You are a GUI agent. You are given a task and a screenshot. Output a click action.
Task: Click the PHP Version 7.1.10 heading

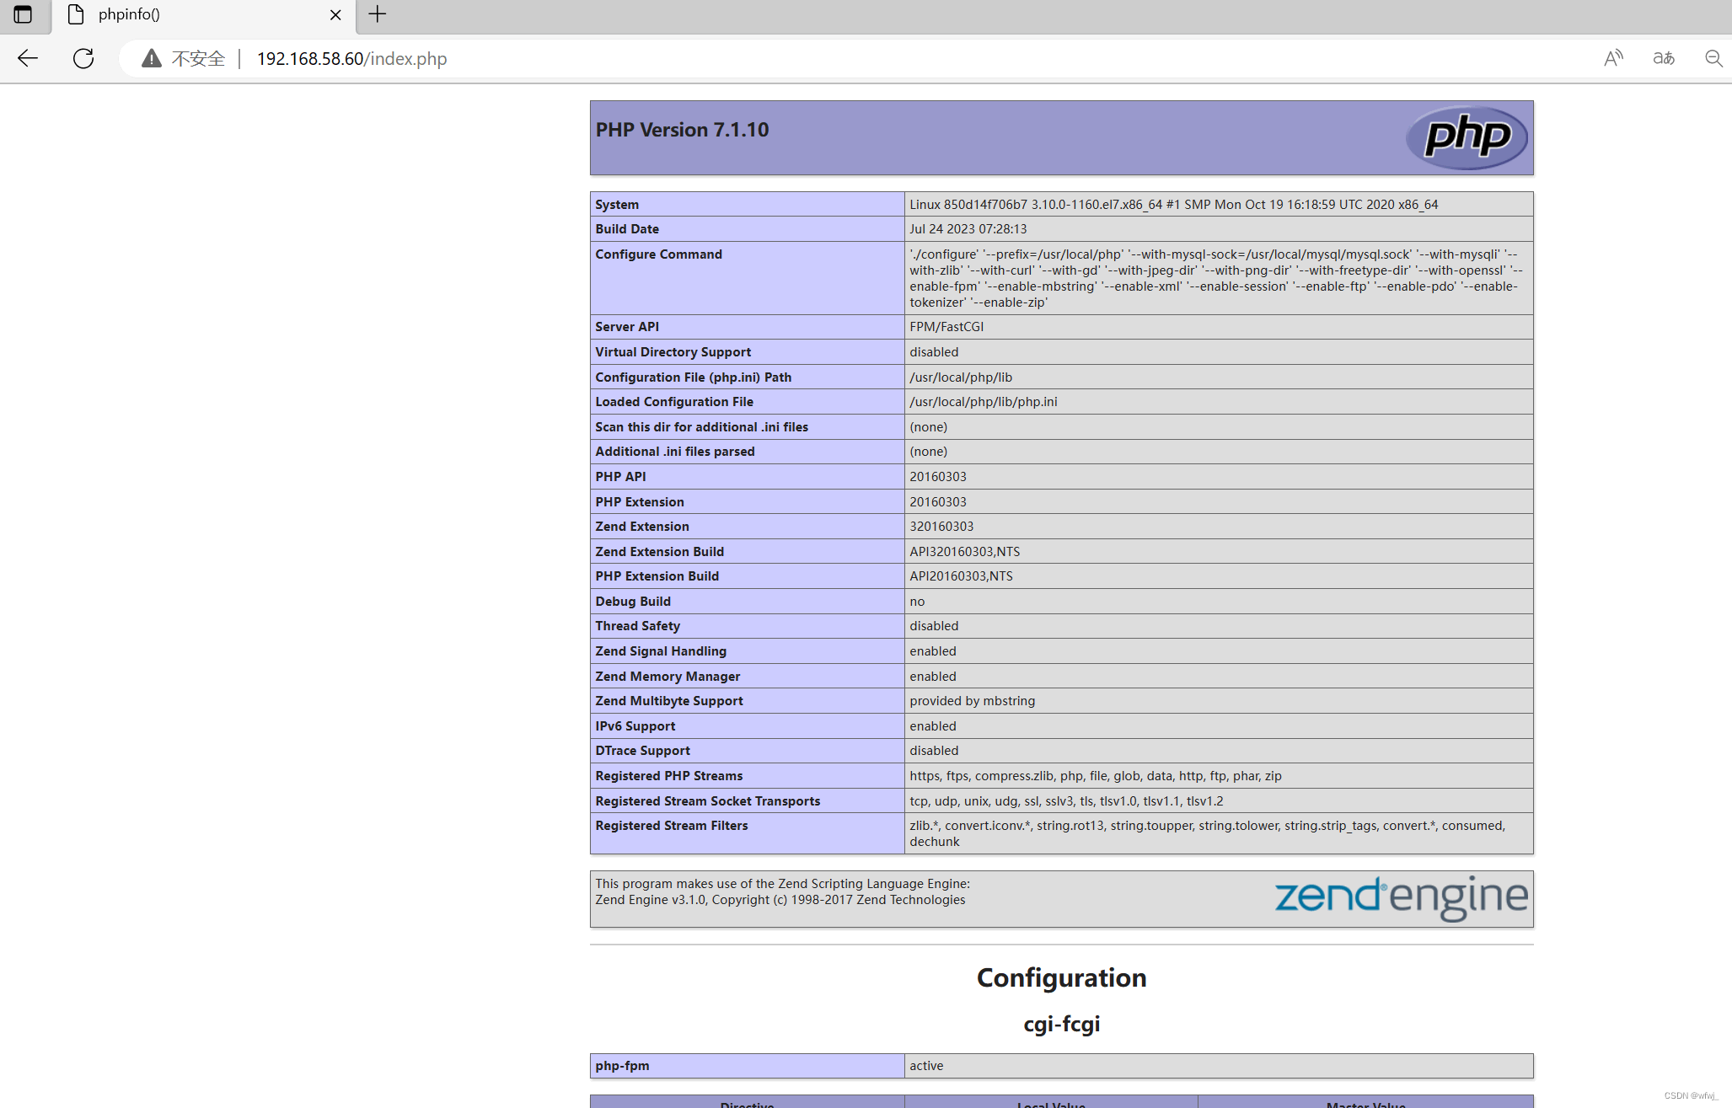[682, 130]
